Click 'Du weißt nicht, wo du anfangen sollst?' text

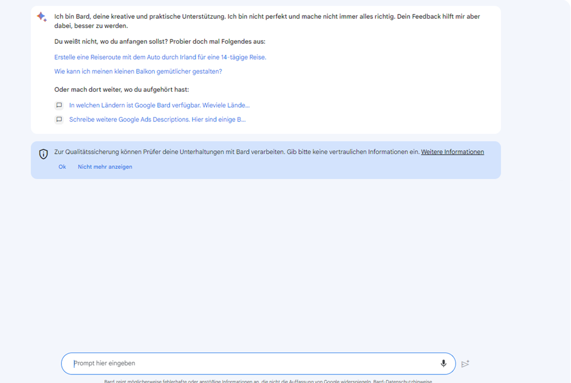(x=160, y=41)
